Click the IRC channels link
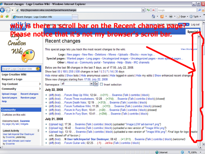Viewport: 205px width, 154px height. (142, 63)
